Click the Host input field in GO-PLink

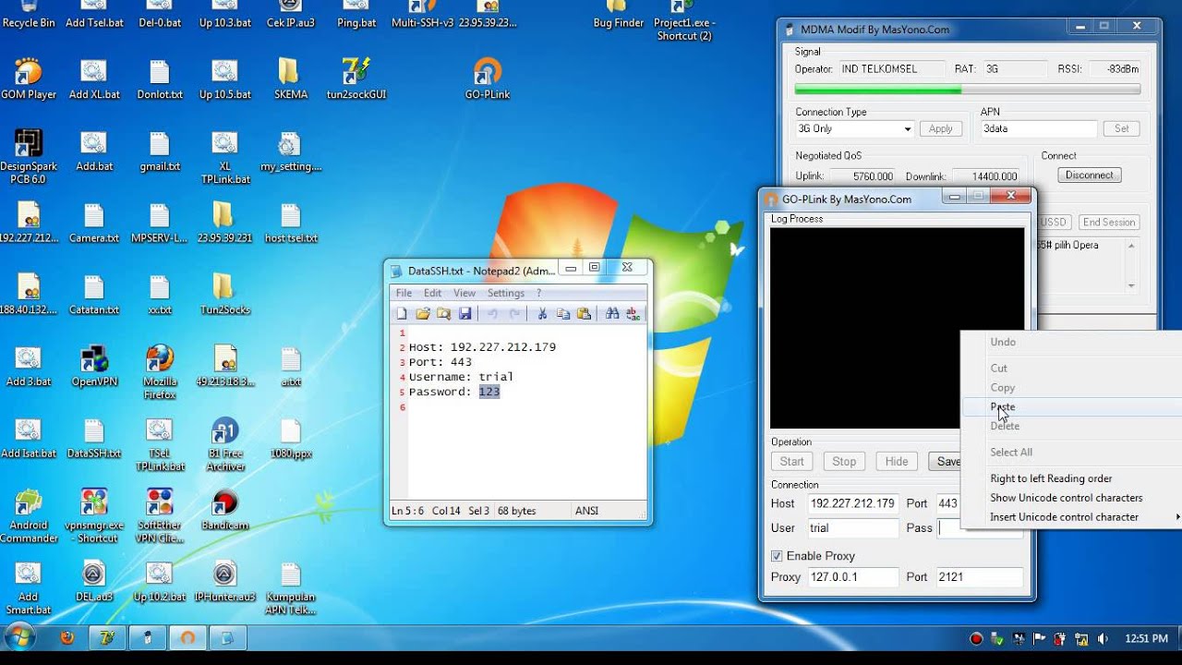tap(852, 503)
